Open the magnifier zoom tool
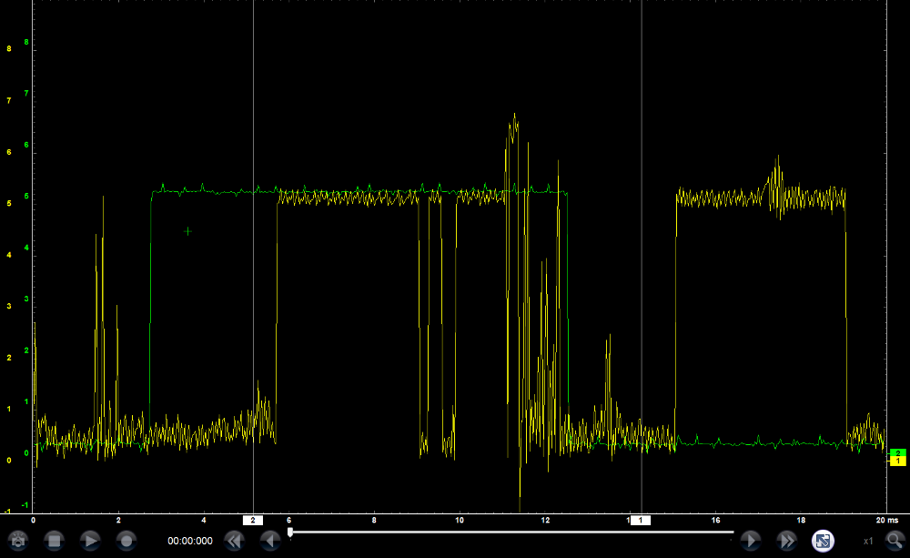This screenshot has width=910, height=558. coord(895,541)
